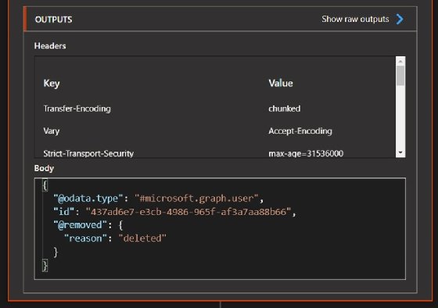Click the "#microsoft.graph.user" value
This screenshot has height=308, width=438.
(x=196, y=199)
